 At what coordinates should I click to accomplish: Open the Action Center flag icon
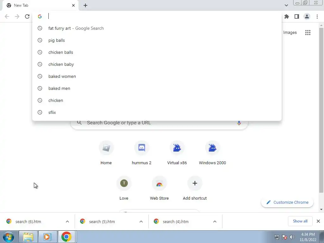coord(284,237)
